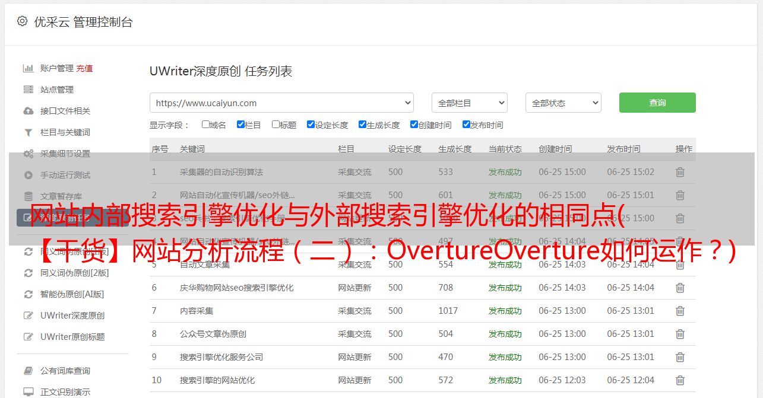The image size is (763, 398).
Task: Click the play icon for 手动运行测试
Action: point(28,175)
